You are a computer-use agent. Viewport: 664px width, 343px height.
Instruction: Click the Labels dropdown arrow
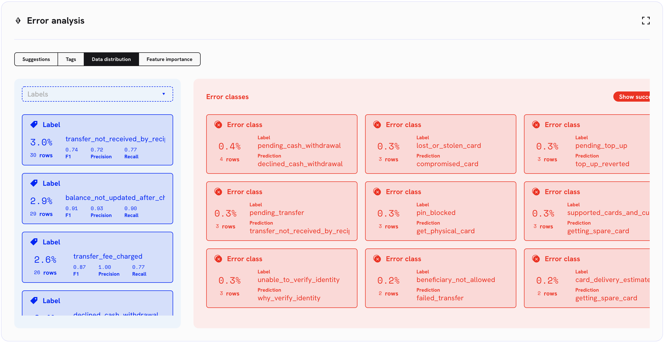click(164, 94)
